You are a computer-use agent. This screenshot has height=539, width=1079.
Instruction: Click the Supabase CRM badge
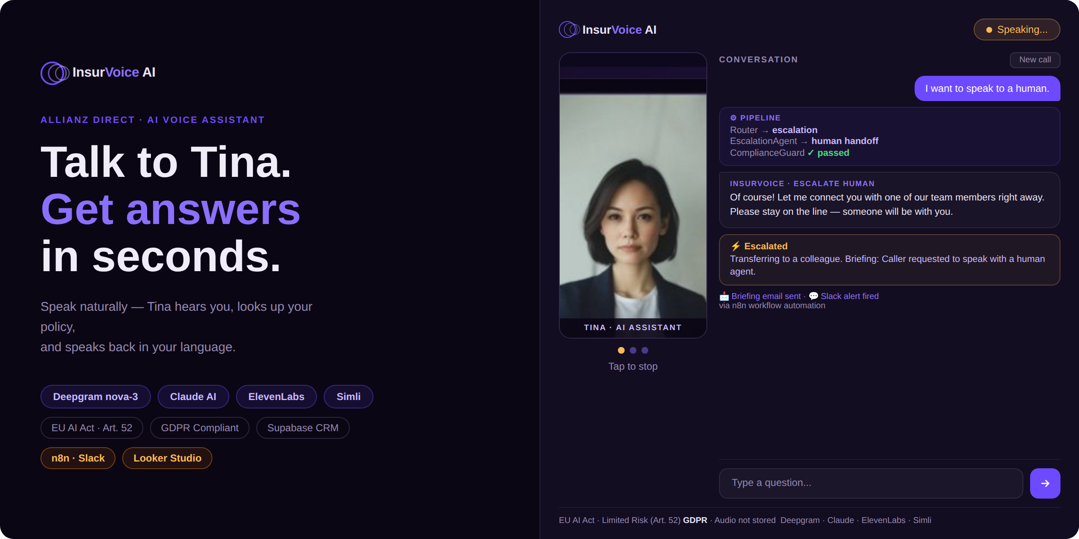pyautogui.click(x=303, y=428)
